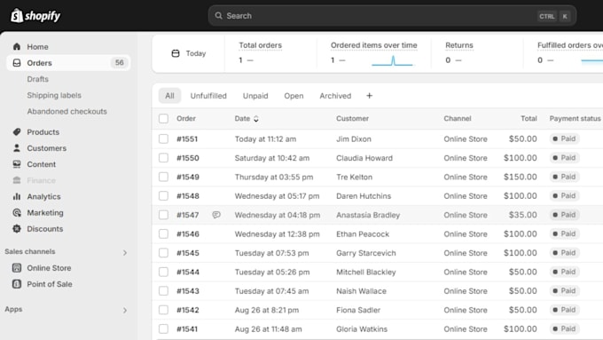The width and height of the screenshot is (603, 340).
Task: Check the box for order #1549
Action: (163, 177)
